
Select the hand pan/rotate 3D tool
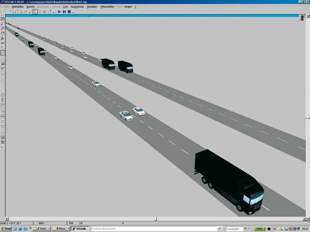click(x=2, y=33)
